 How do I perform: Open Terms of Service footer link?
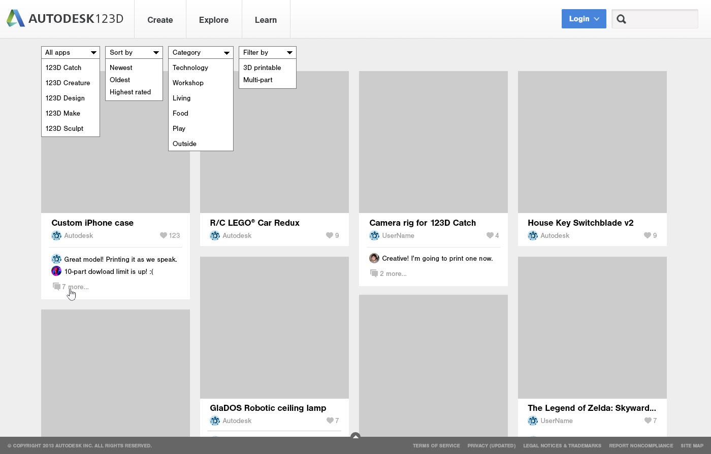point(436,446)
